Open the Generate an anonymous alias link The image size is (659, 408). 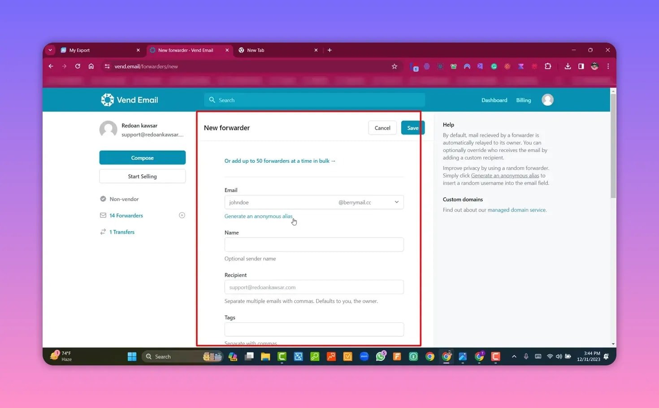coord(259,216)
